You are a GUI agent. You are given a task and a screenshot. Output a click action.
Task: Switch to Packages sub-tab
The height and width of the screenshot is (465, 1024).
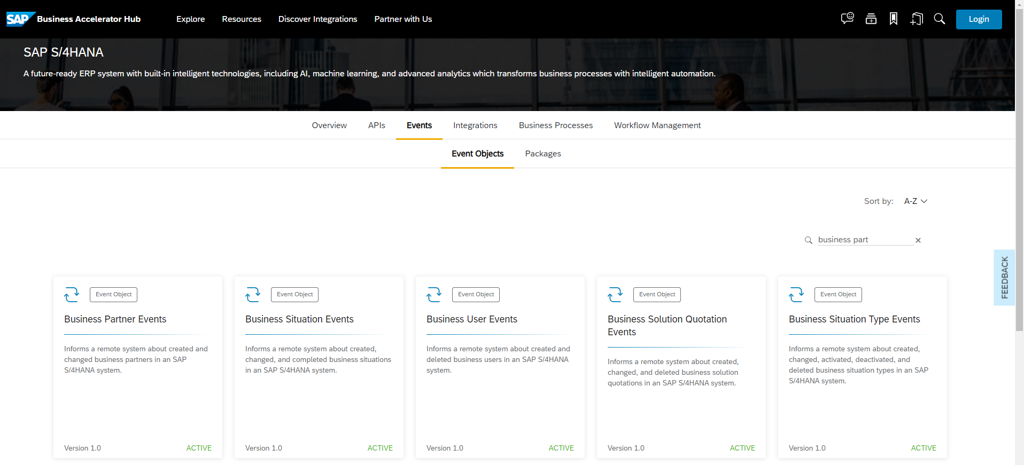click(543, 154)
